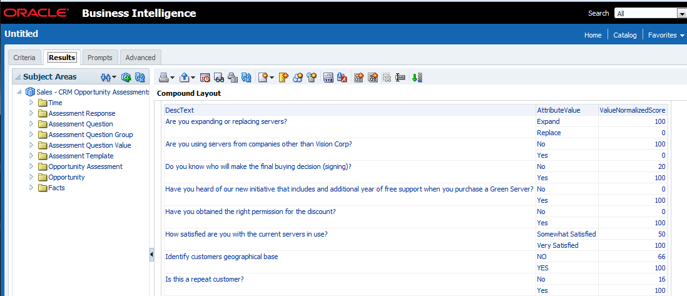Click the preview glasses icon in toolbar
Image resolution: width=687 pixels, height=296 pixels.
coord(219,78)
